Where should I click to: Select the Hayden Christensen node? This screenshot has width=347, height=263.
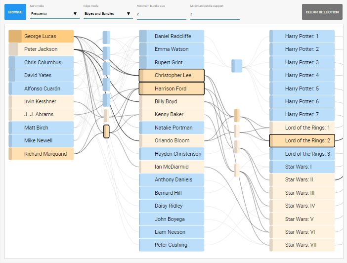[x=172, y=154]
